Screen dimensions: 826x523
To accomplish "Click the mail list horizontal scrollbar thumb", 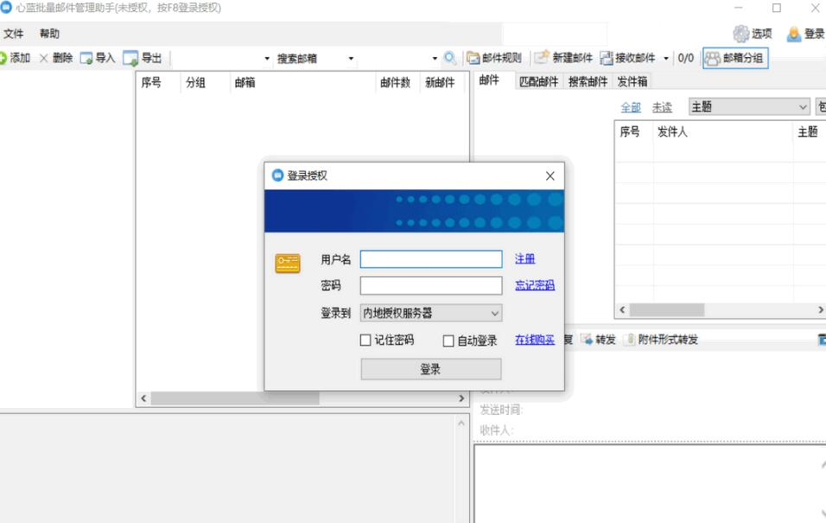I will [667, 310].
